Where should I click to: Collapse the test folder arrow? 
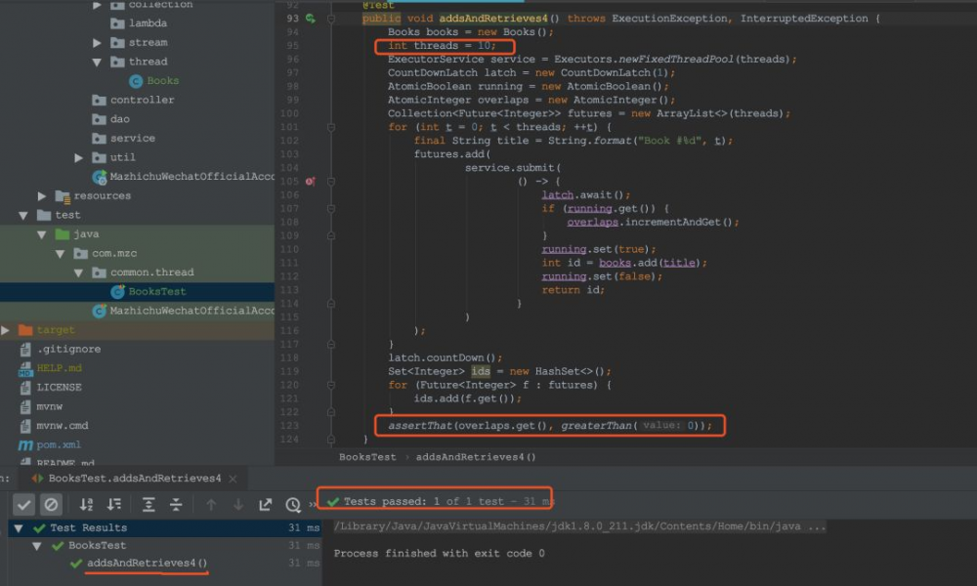coord(23,215)
